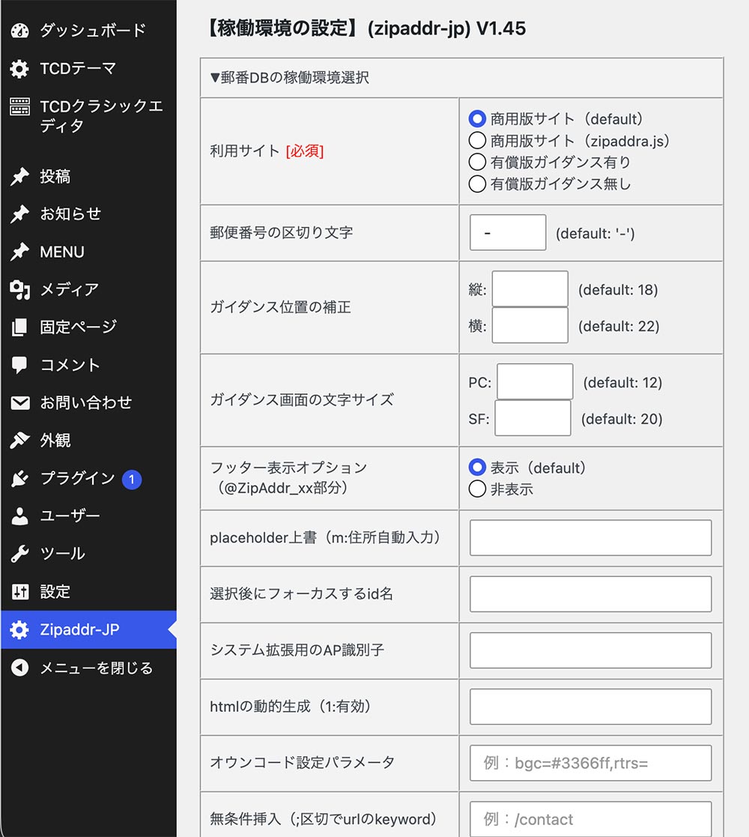Focus the オウンコード設定パラメータ field
This screenshot has width=749, height=837.
tap(590, 764)
